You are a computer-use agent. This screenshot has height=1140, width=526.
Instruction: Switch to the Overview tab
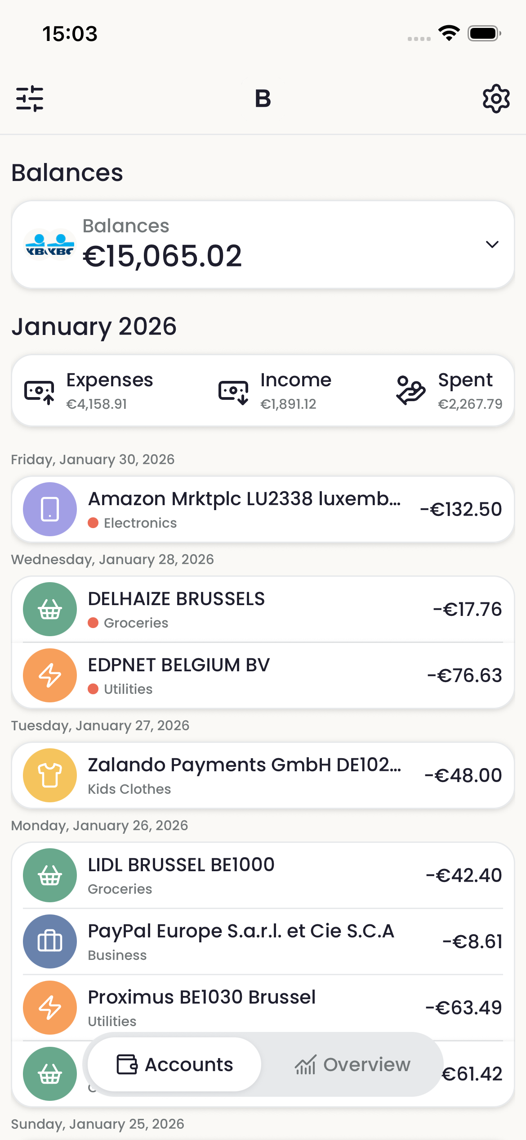tap(352, 1064)
